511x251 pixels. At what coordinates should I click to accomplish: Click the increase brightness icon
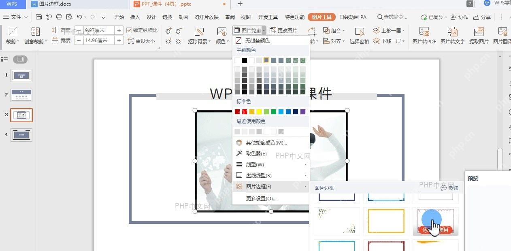169,41
